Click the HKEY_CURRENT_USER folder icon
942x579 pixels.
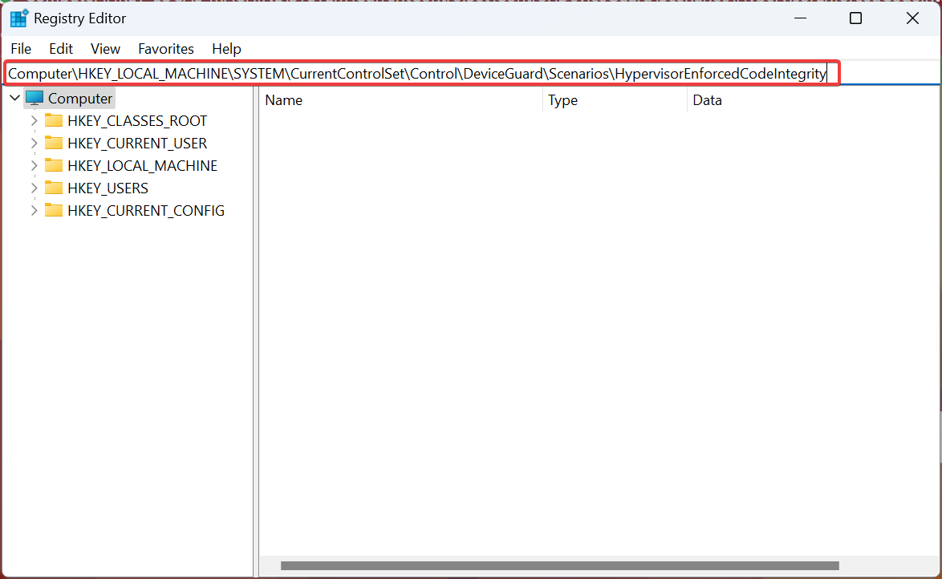tap(54, 143)
